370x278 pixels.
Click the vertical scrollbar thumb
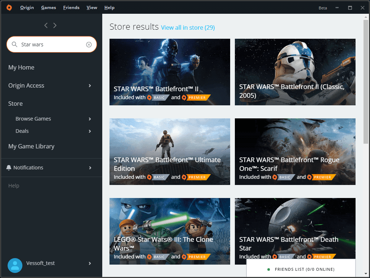pos(366,81)
